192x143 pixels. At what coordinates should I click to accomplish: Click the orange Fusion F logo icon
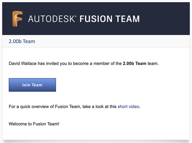tap(18, 18)
